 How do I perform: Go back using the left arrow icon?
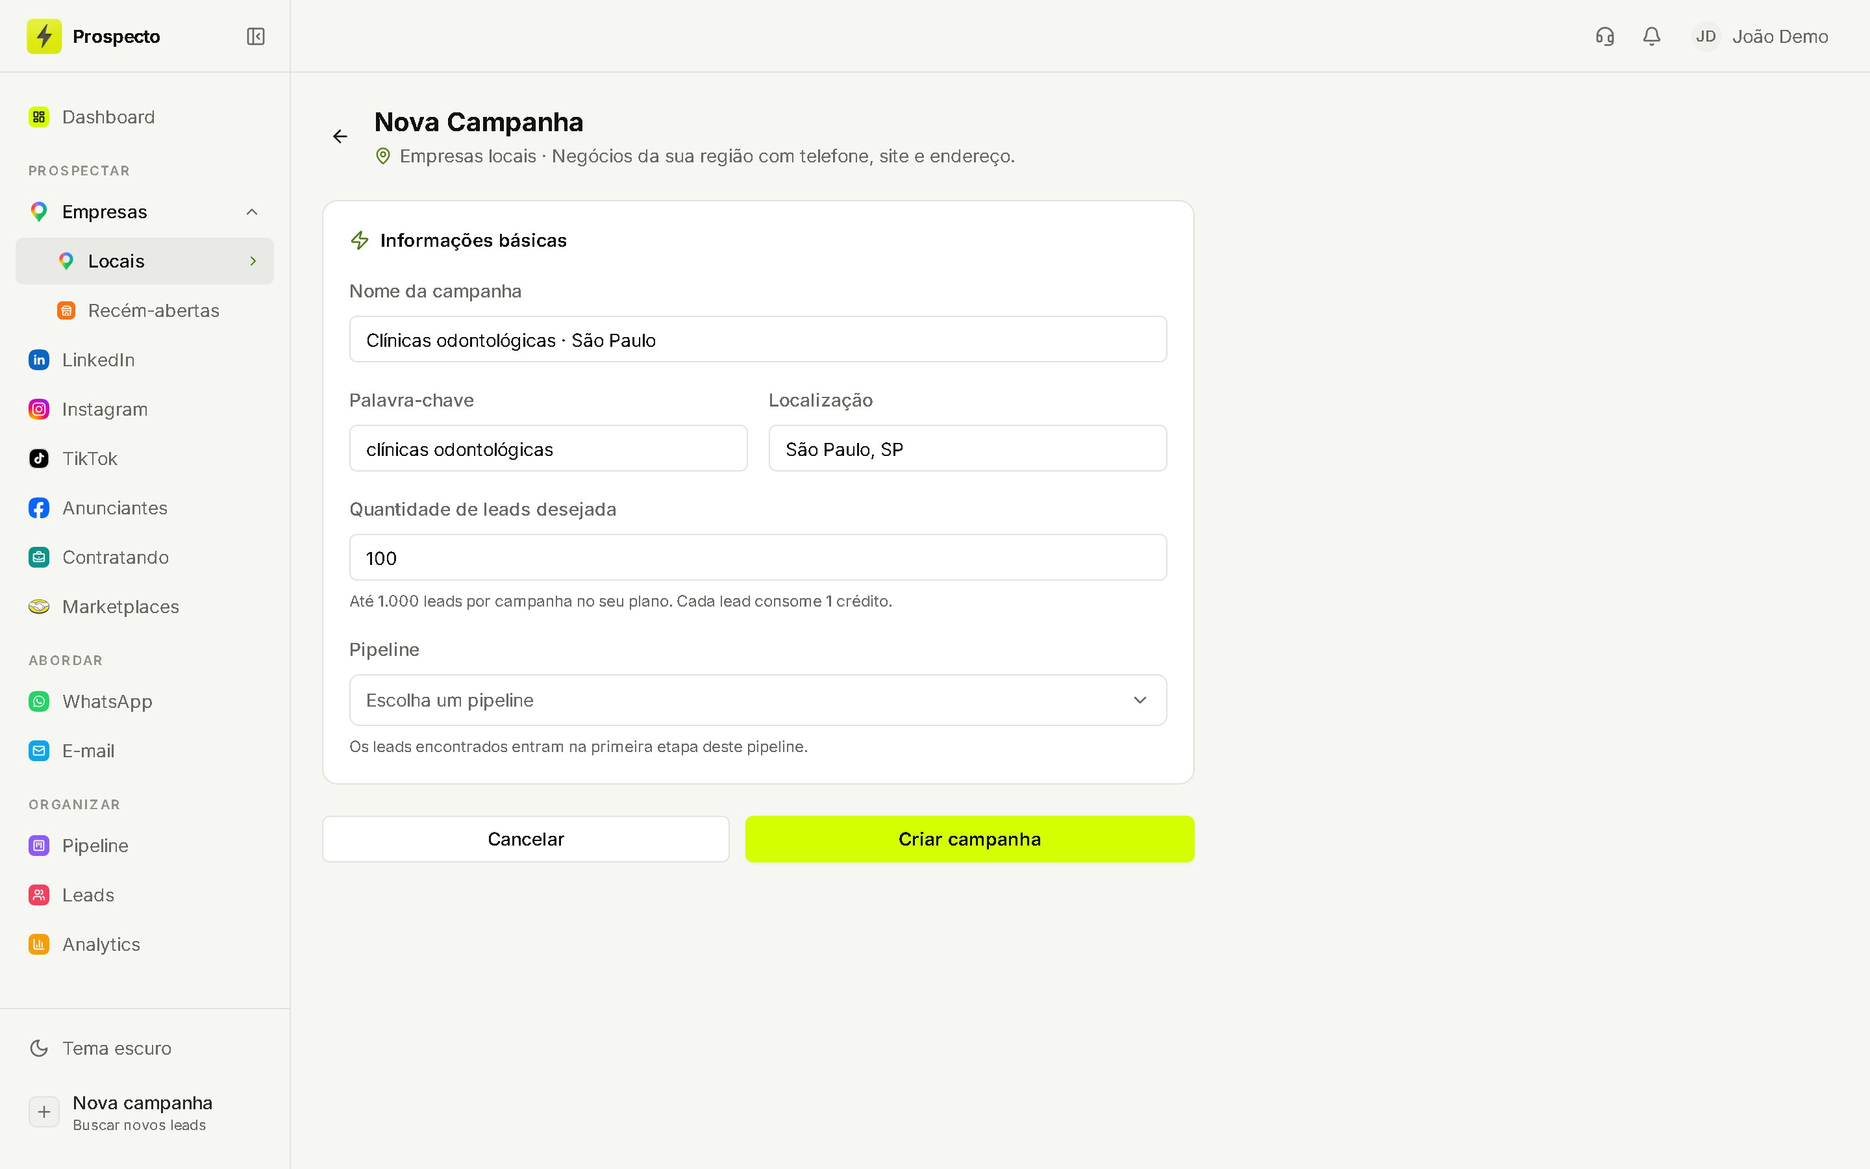(340, 136)
